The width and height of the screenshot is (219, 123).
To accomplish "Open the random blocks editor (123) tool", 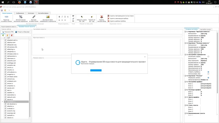I will pyautogui.click(x=6, y=18).
